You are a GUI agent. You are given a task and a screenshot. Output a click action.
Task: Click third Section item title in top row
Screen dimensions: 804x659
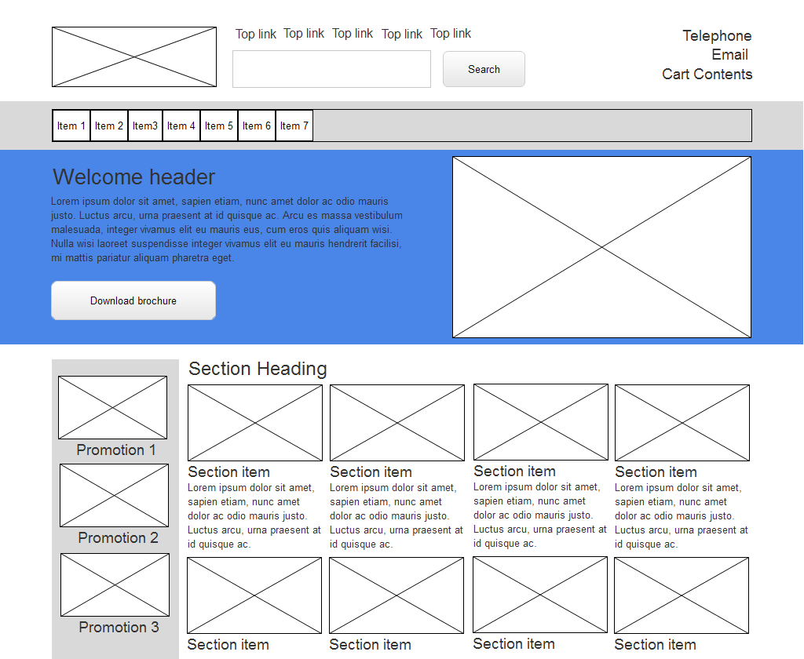click(x=514, y=471)
